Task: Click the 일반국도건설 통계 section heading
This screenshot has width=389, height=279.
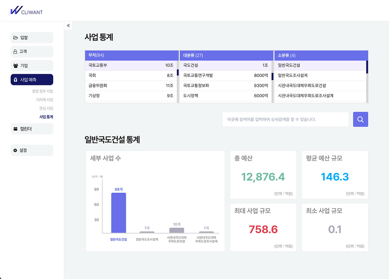Action: pos(112,140)
